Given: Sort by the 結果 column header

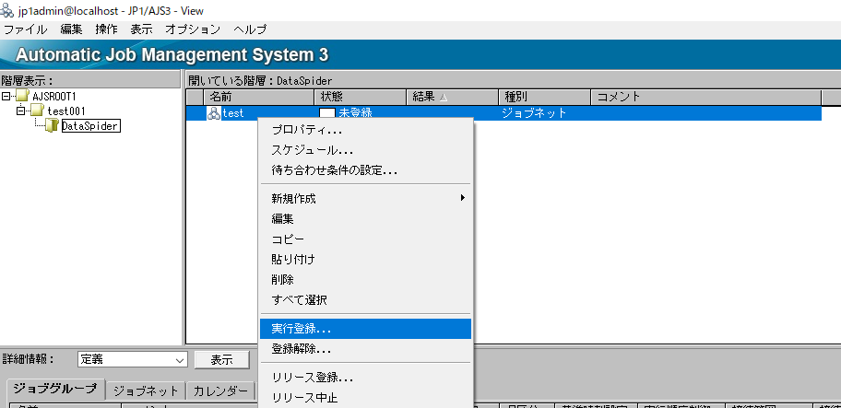Looking at the screenshot, I should (452, 97).
